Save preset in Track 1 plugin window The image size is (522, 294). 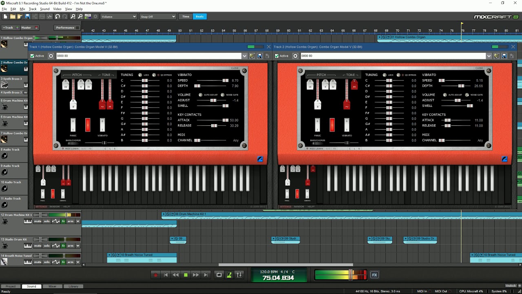tap(259, 56)
